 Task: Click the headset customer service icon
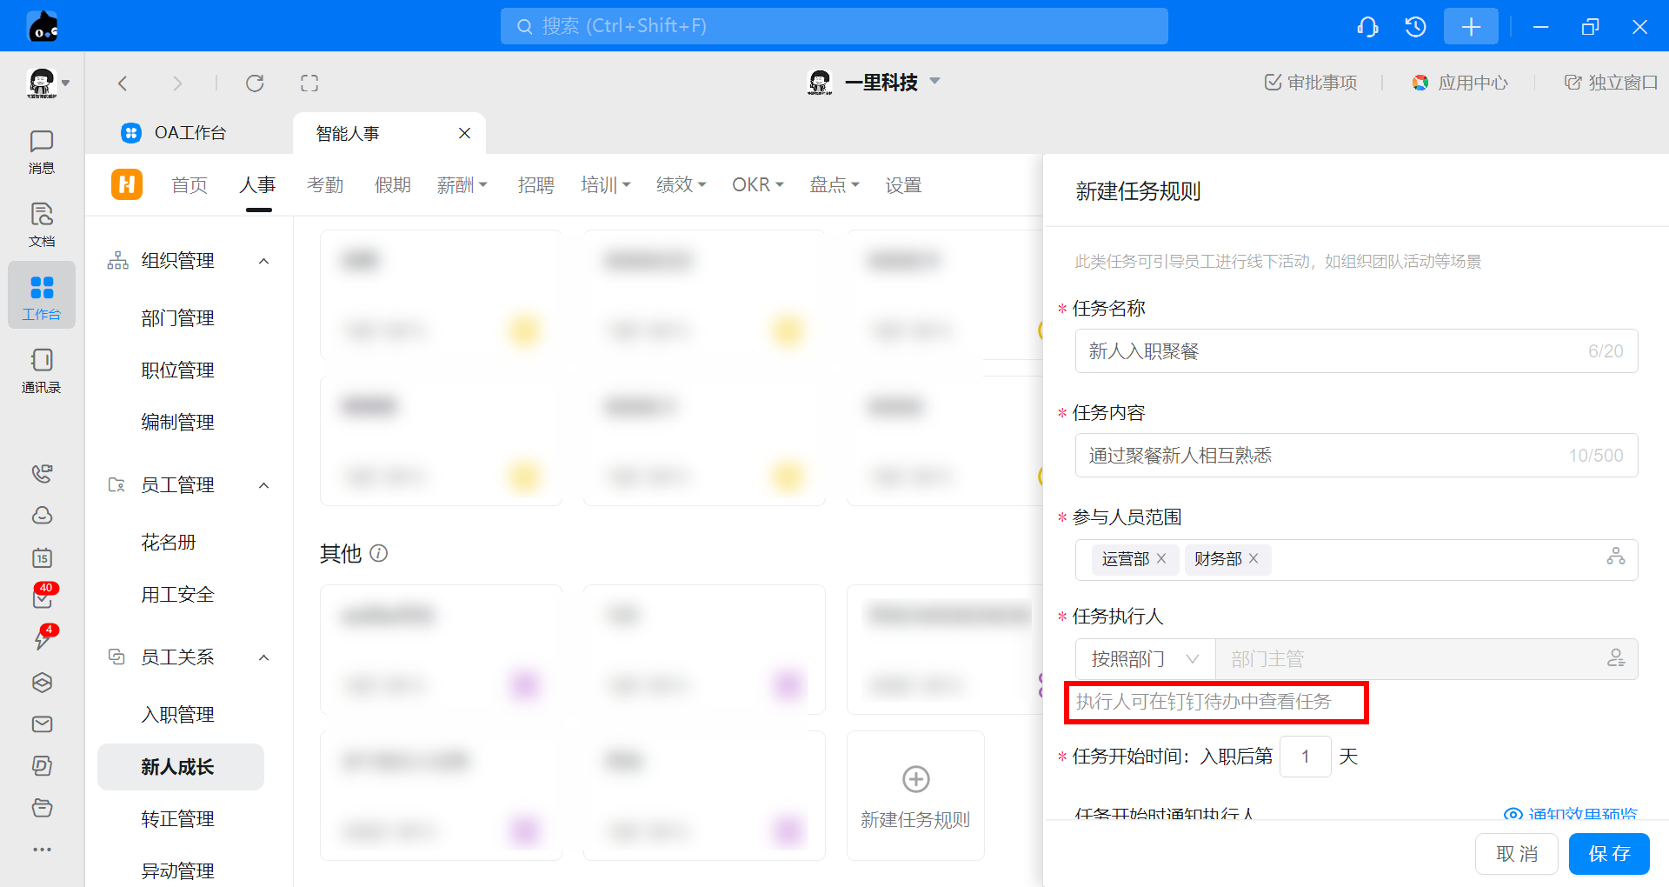point(1367,27)
